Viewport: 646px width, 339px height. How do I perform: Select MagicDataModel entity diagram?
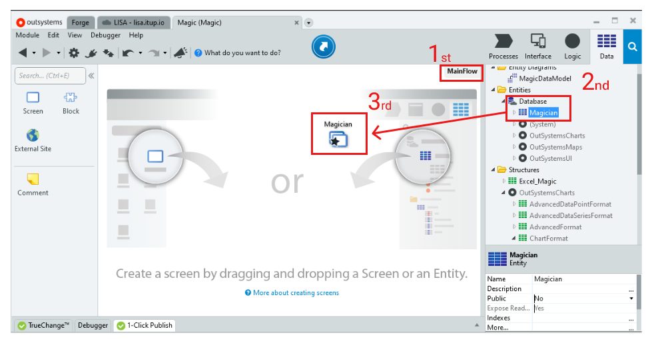545,78
